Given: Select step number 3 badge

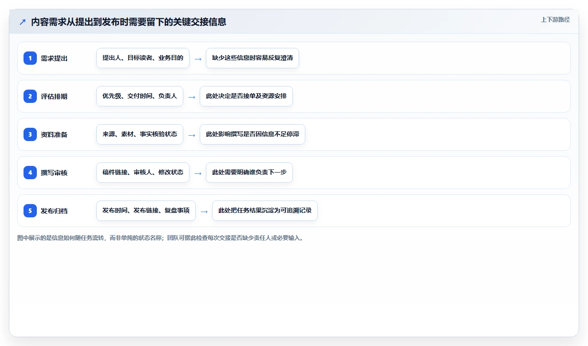Looking at the screenshot, I should [x=30, y=134].
